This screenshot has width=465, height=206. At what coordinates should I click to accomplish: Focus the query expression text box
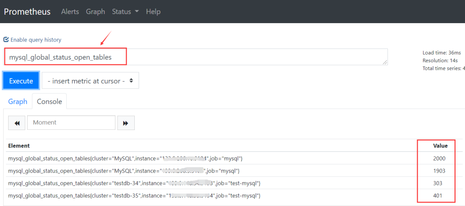[x=196, y=57]
